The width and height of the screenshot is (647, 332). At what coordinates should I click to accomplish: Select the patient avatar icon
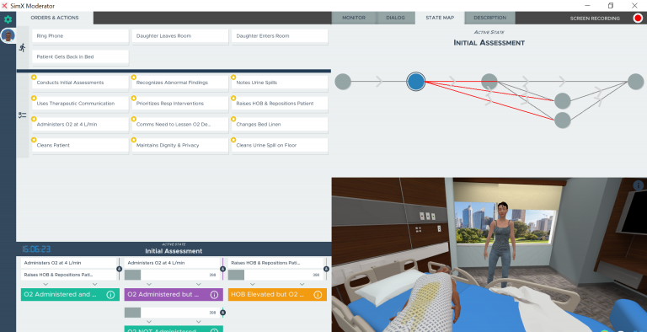8,35
